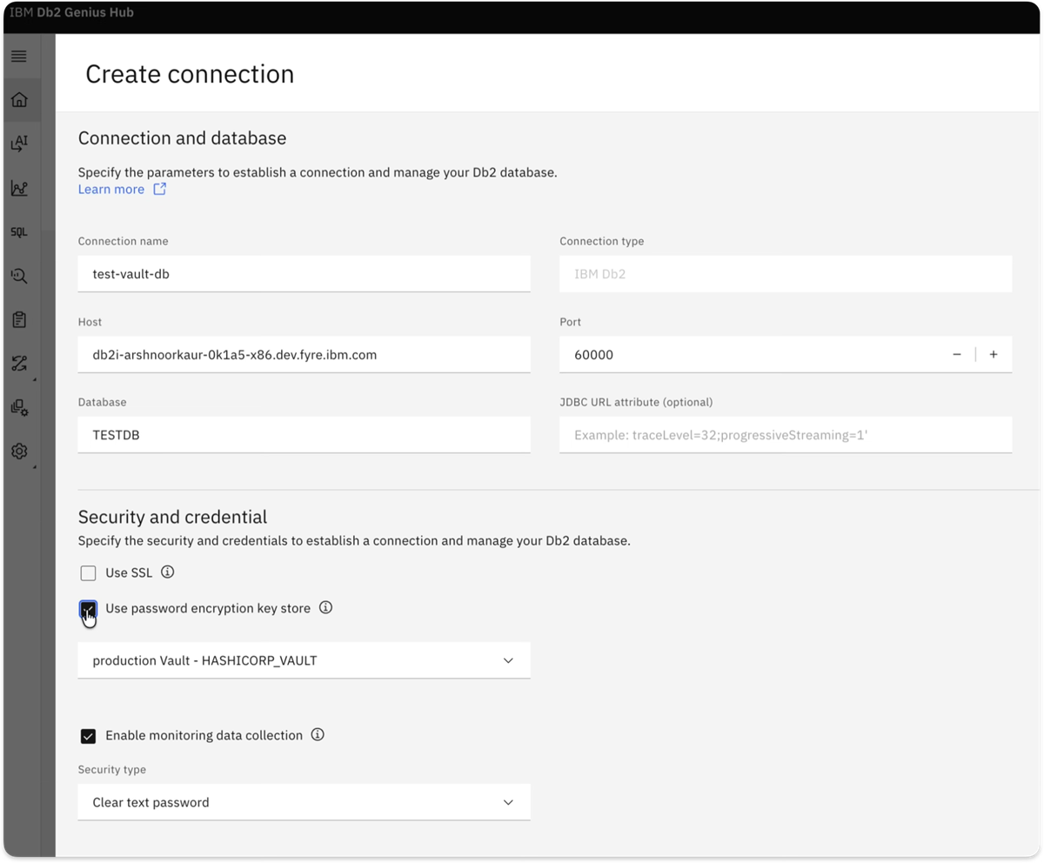This screenshot has width=1044, height=863.
Task: Disable Enable monitoring data collection checkbox
Action: [88, 736]
